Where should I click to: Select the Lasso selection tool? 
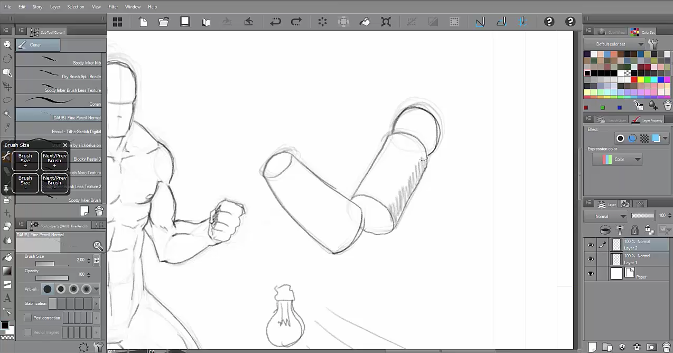[7, 100]
